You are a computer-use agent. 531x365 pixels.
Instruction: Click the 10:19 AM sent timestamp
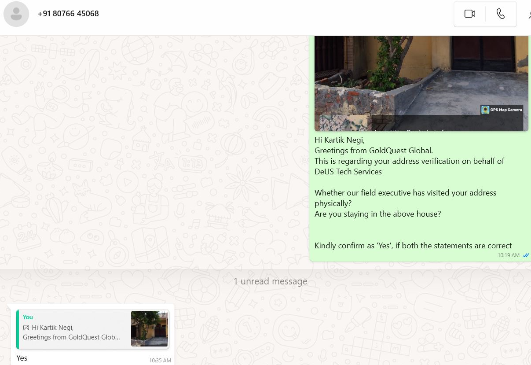pos(509,255)
